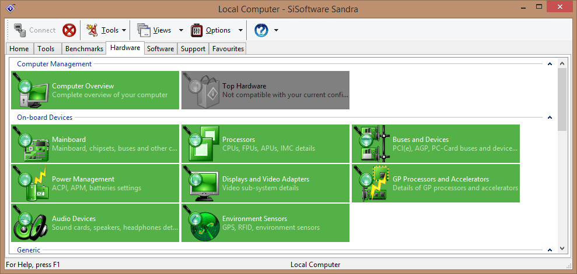The width and height of the screenshot is (577, 274).
Task: Maximize the Sandra window
Action: click(x=539, y=6)
